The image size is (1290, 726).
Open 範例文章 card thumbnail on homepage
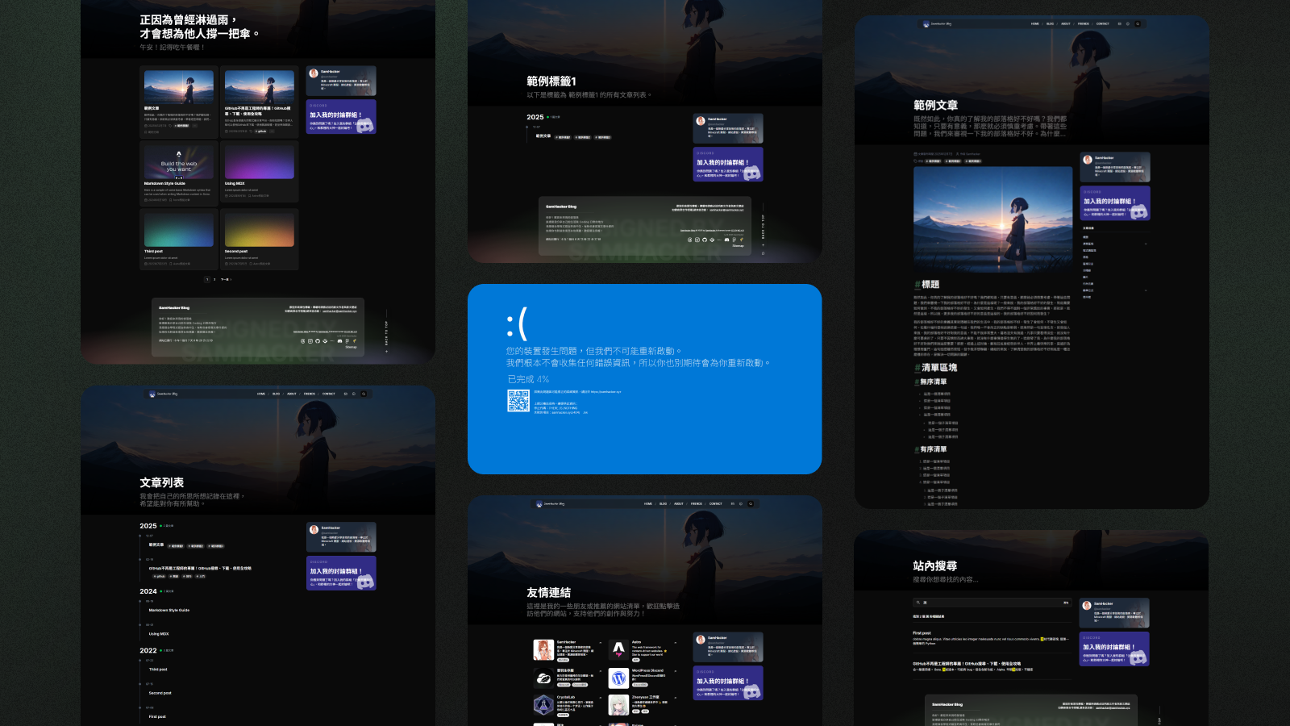179,86
